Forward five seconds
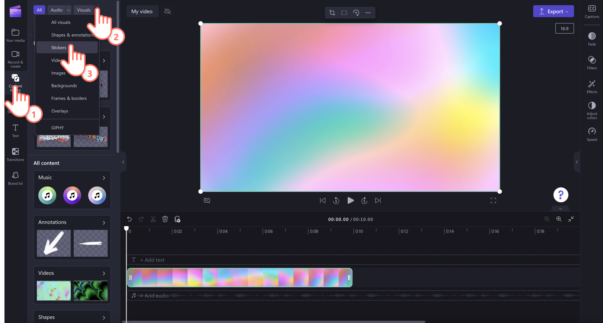The width and height of the screenshot is (603, 323). [x=364, y=200]
